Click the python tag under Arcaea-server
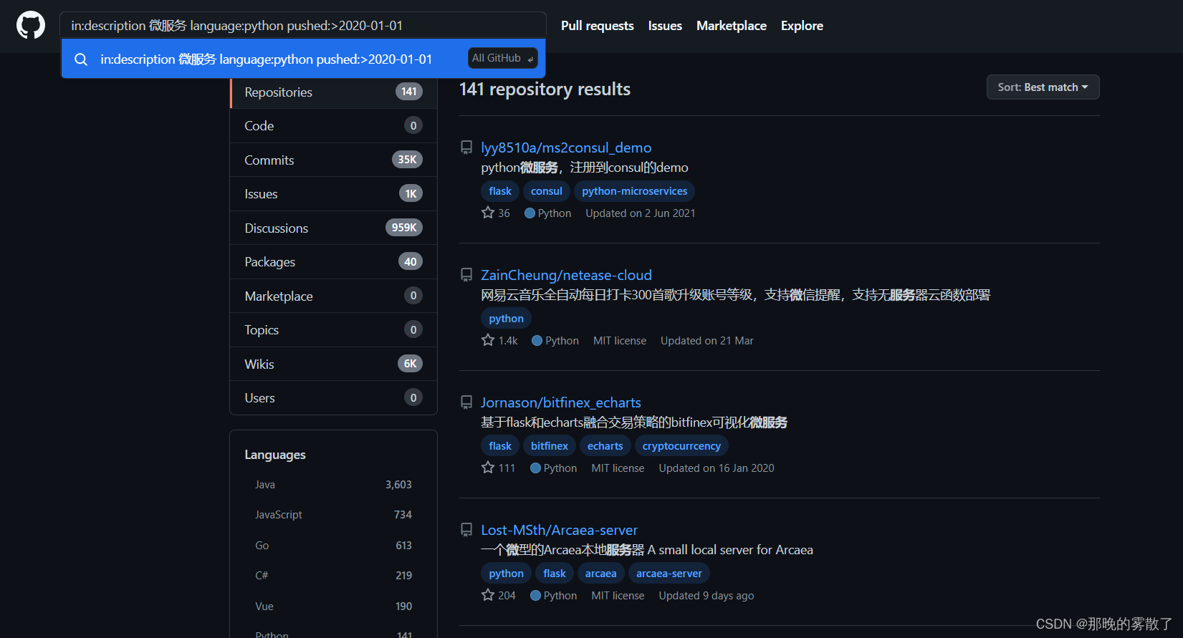 pos(506,574)
